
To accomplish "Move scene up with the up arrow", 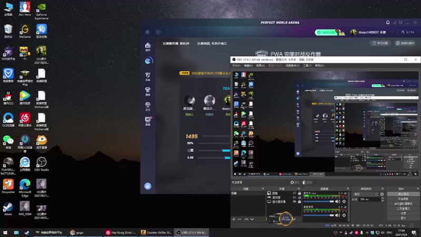I will tap(246, 219).
